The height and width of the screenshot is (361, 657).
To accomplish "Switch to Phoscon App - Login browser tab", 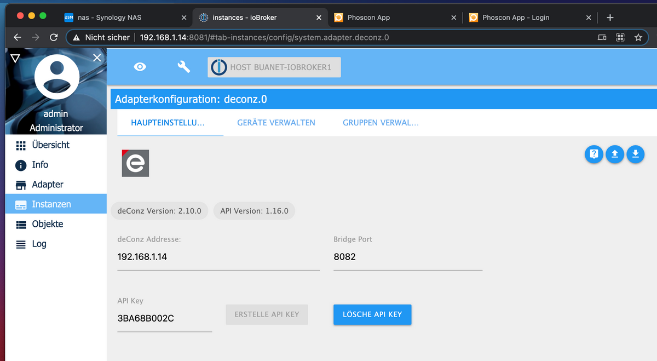I will (x=529, y=18).
